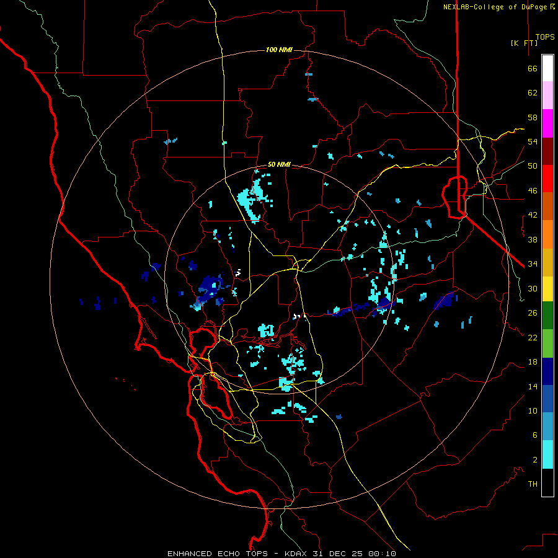Click the magenta swatch between 54 and 58

point(547,123)
